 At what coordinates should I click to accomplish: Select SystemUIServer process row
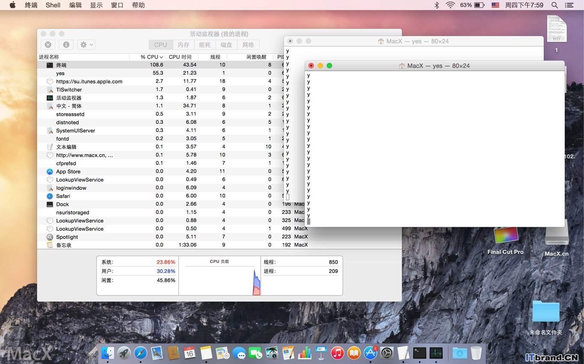[x=161, y=130]
